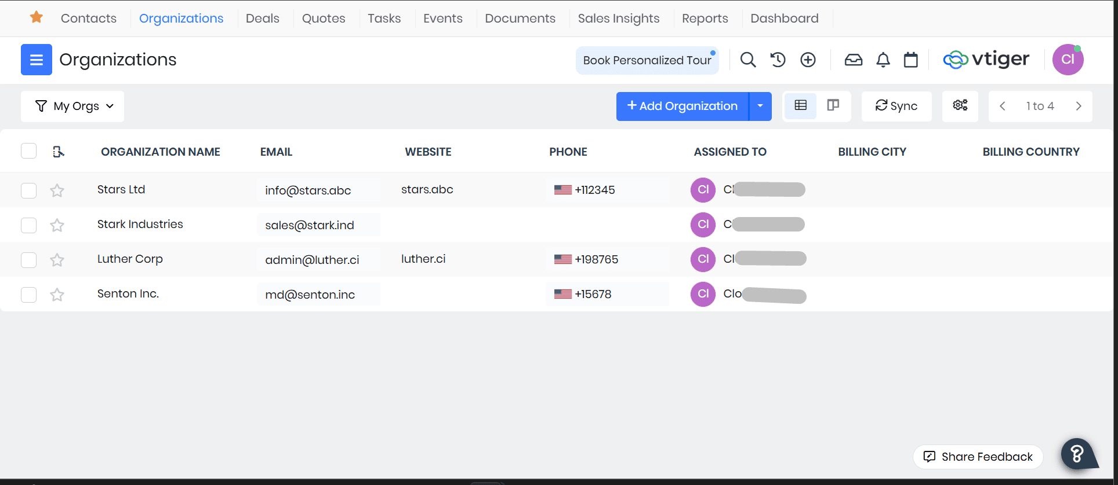Open the inbox tray icon
This screenshot has height=485, width=1118.
pos(853,60)
